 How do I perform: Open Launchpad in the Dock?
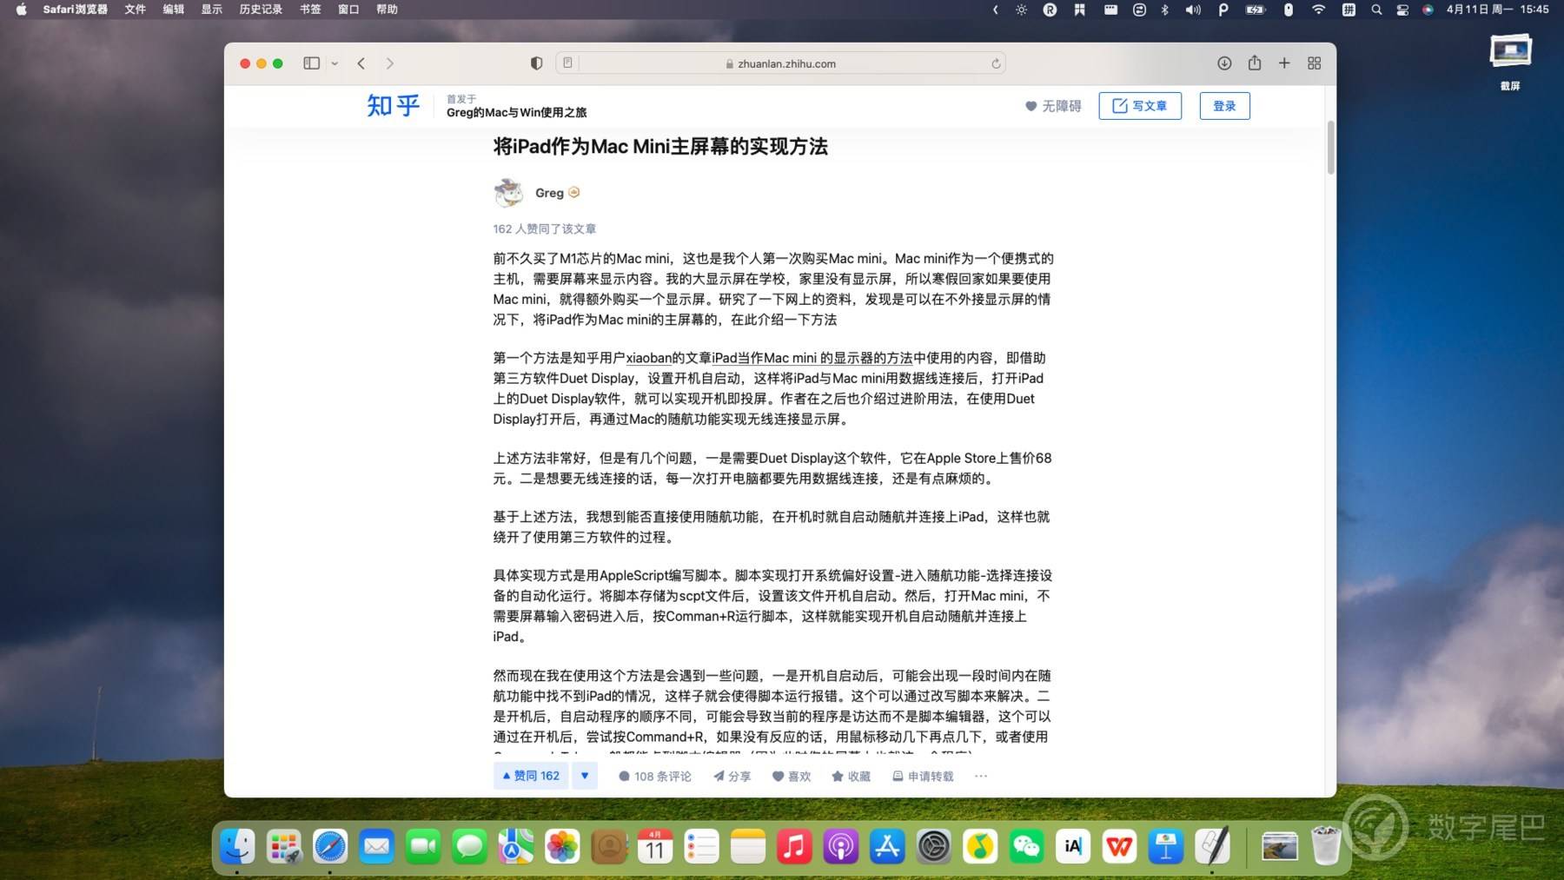pos(283,846)
